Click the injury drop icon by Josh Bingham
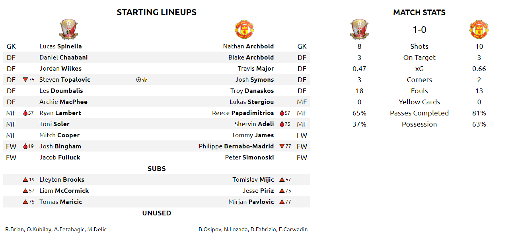Screen dimensions: 510x240 (x=25, y=146)
